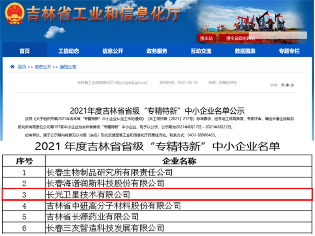Select 搜全省政府网站 search option
This screenshot has height=236, width=315.
(240, 38)
